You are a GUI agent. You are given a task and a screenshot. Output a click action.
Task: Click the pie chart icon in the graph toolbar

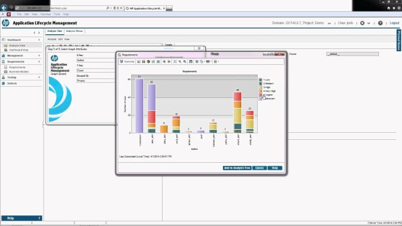tap(148, 62)
